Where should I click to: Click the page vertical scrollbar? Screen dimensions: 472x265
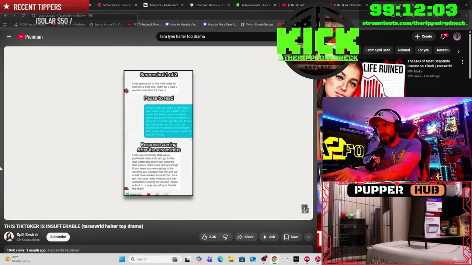point(470,55)
